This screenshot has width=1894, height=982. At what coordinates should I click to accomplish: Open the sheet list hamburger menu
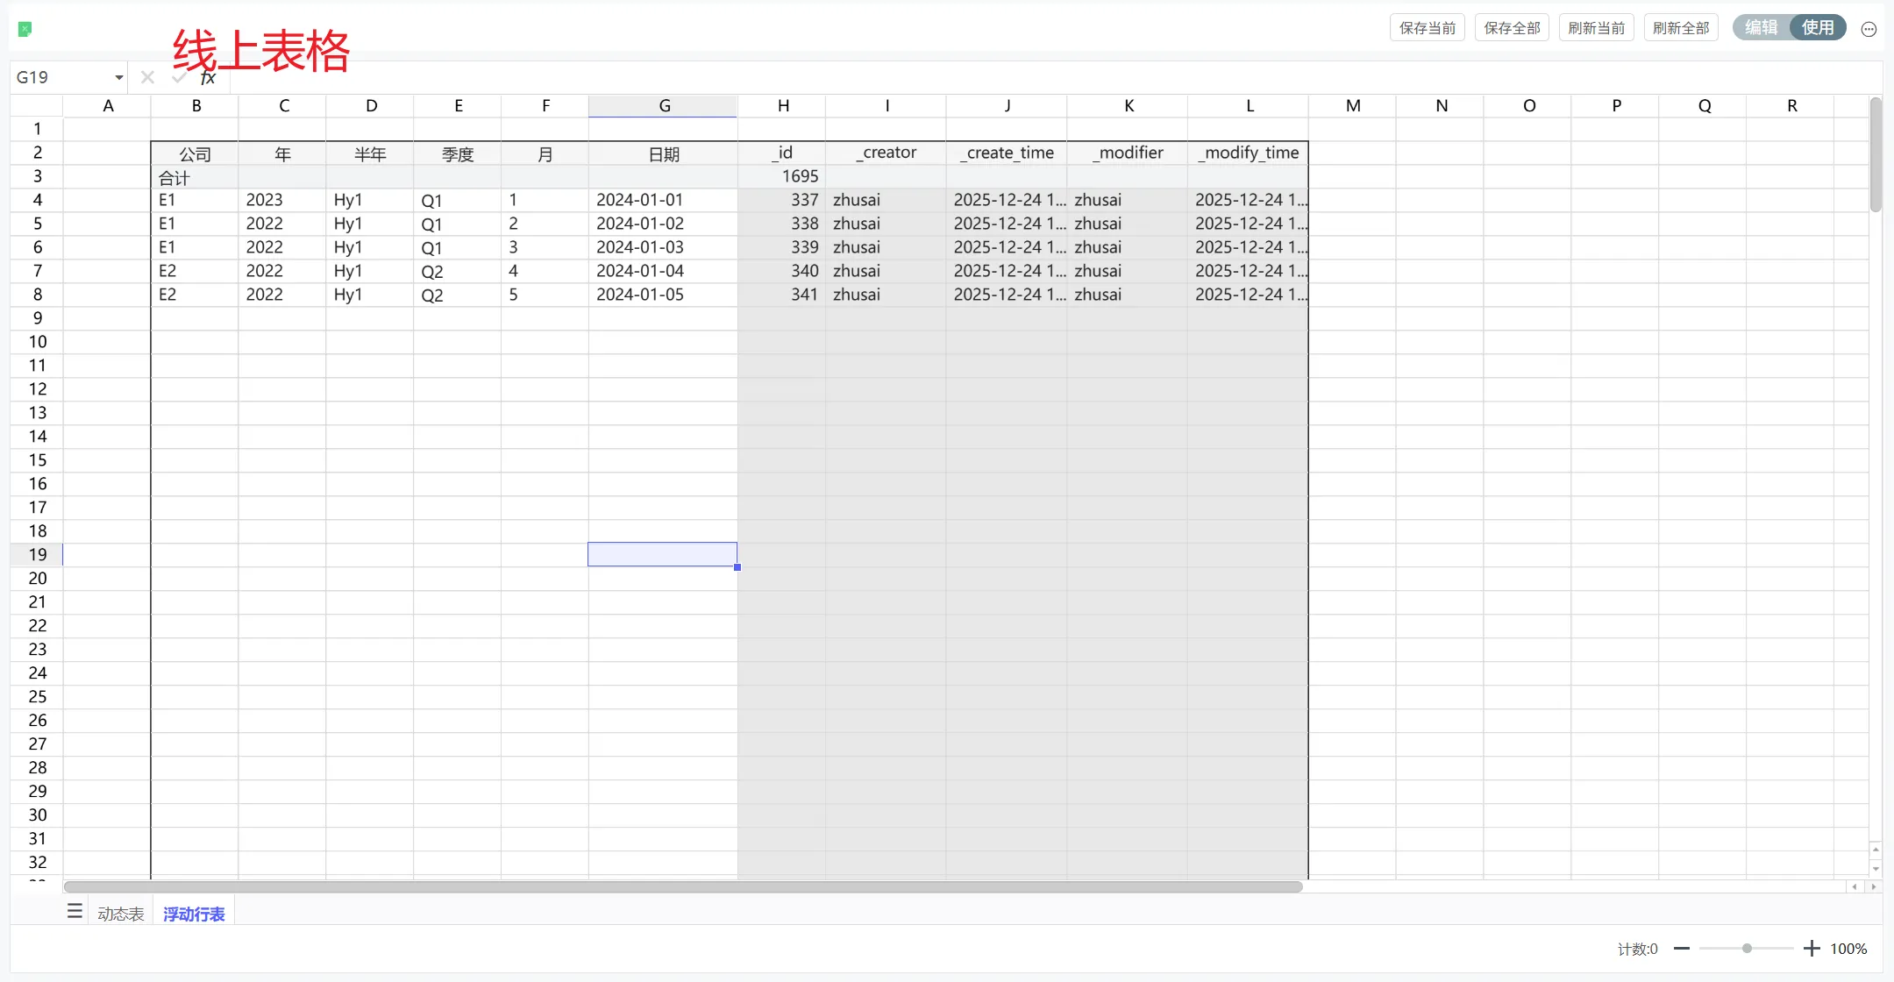point(75,912)
